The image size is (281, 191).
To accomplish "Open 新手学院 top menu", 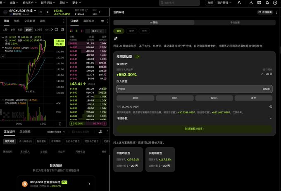I will pos(48,3).
